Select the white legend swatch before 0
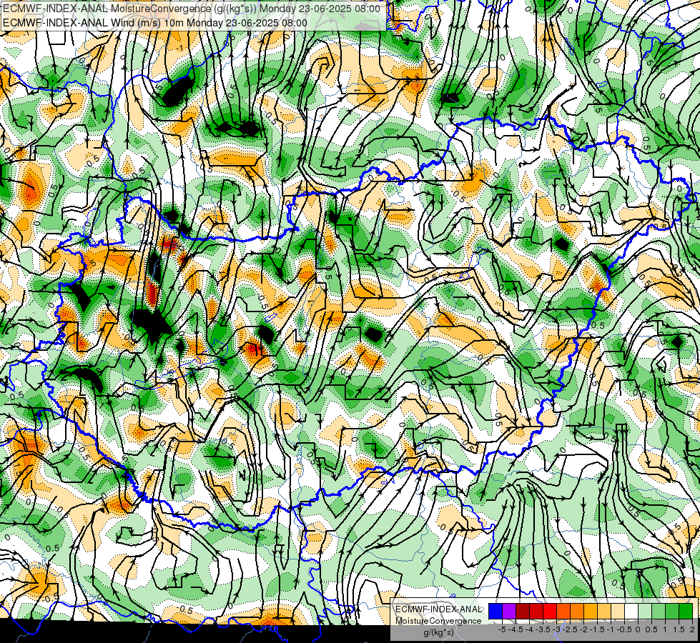This screenshot has height=643, width=700. pos(631,611)
